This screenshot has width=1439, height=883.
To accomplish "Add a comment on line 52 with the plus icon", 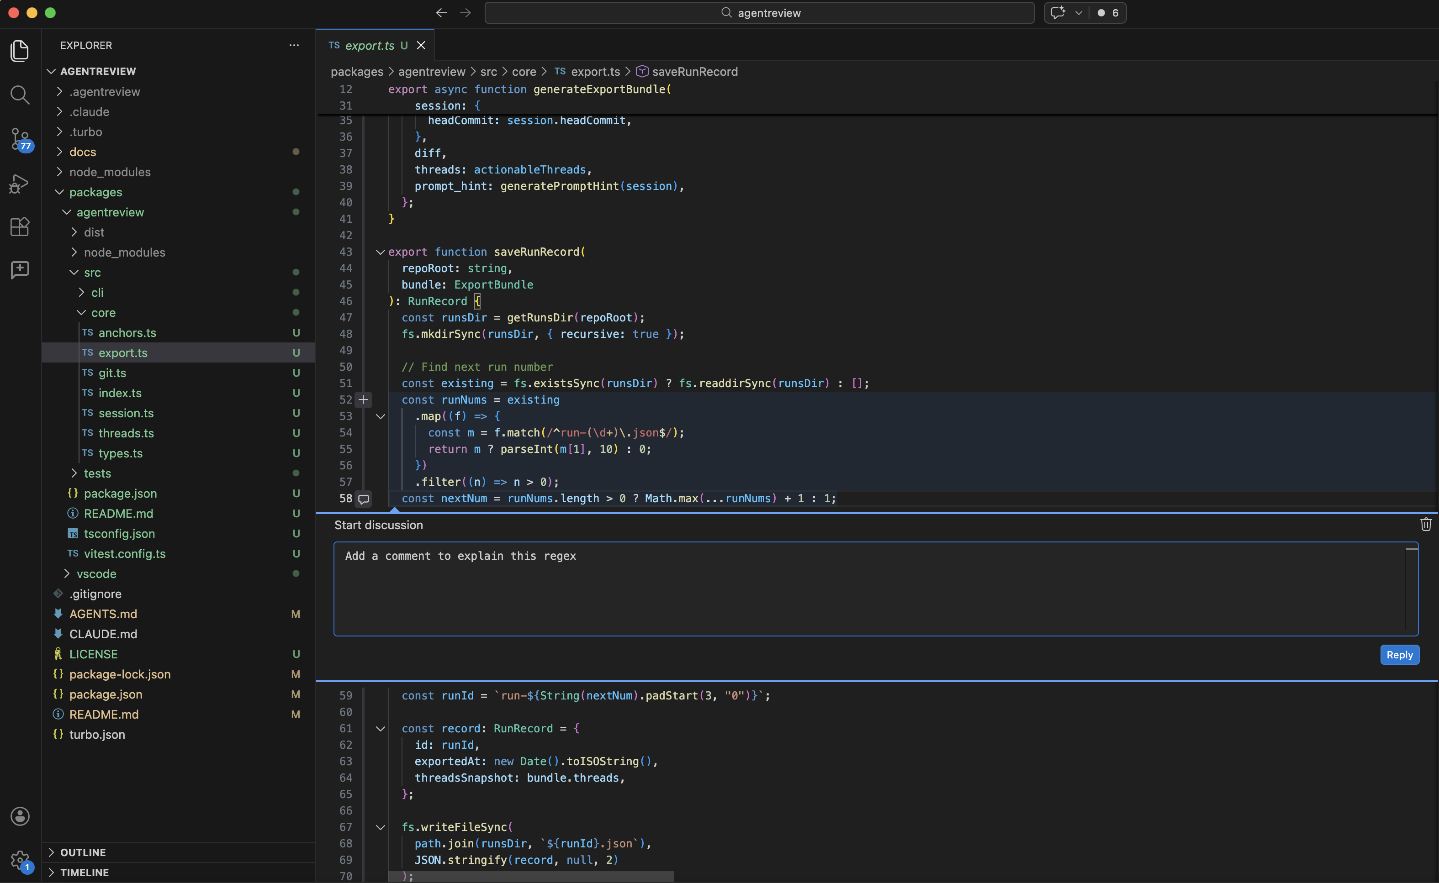I will [363, 400].
